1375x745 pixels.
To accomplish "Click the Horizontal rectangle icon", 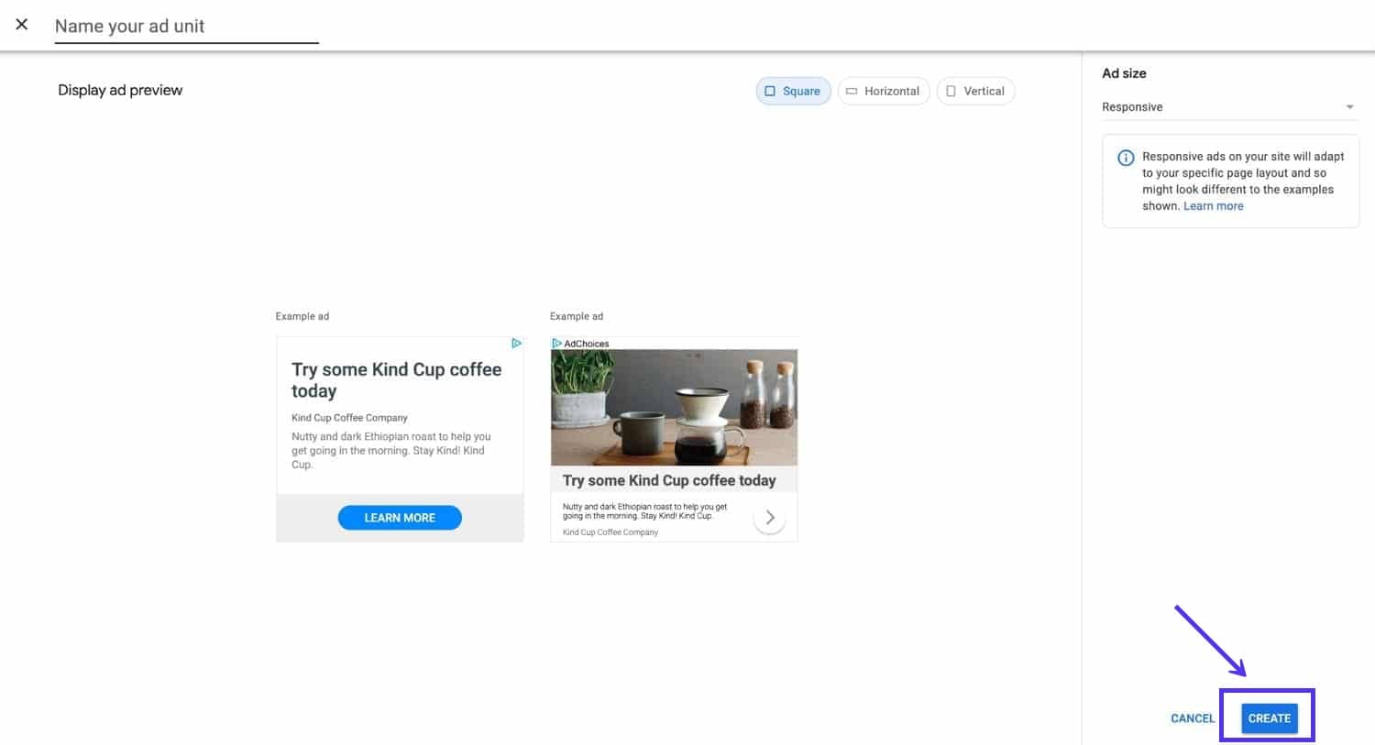I will 852,91.
